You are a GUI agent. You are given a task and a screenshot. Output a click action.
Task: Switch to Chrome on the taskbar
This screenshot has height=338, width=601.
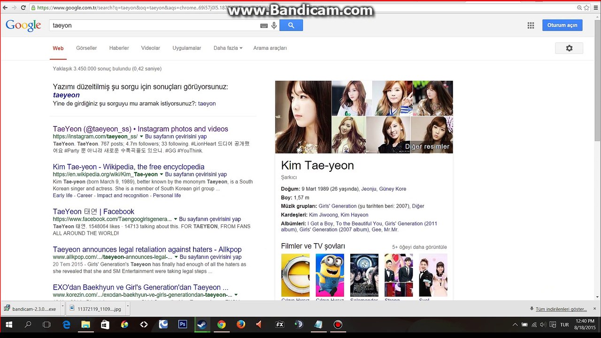click(221, 324)
